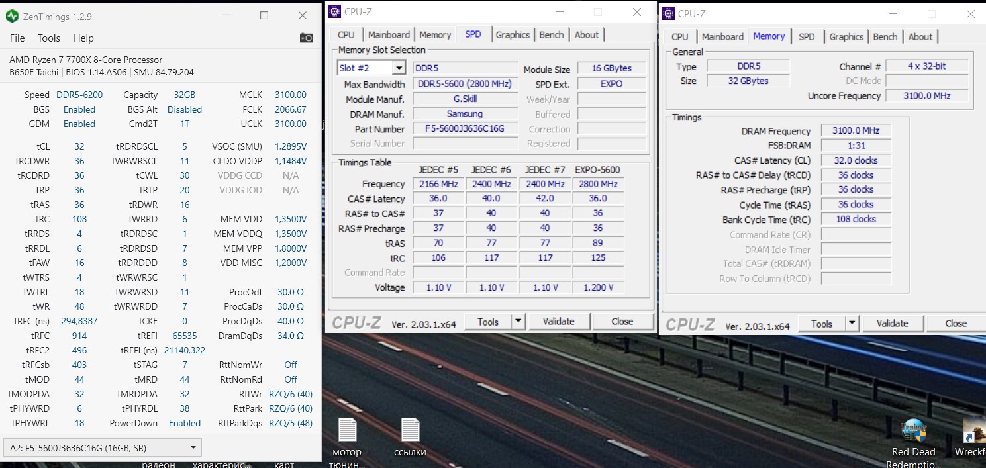
Task: Open the A2 module selector dropdown in ZenTimings
Action: click(193, 448)
